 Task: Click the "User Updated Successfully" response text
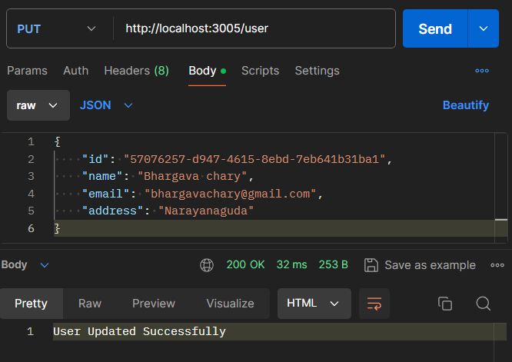pyautogui.click(x=139, y=332)
